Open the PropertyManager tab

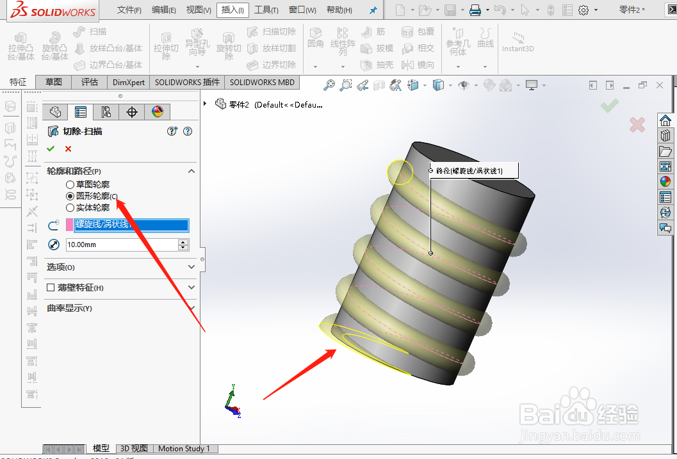(81, 112)
